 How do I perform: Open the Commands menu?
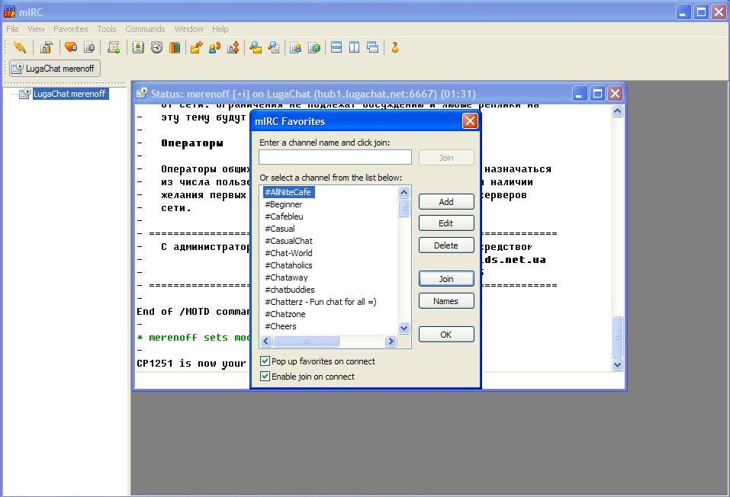[x=145, y=29]
